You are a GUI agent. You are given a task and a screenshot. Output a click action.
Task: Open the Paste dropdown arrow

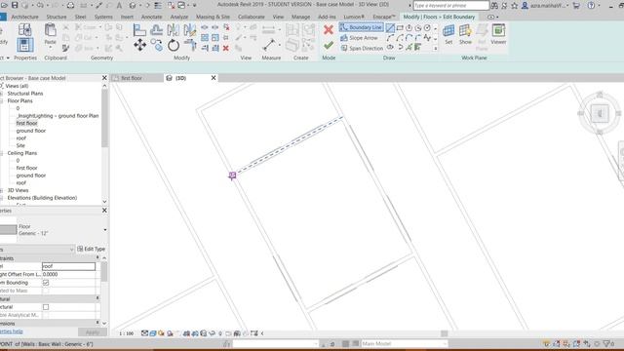[x=50, y=48]
